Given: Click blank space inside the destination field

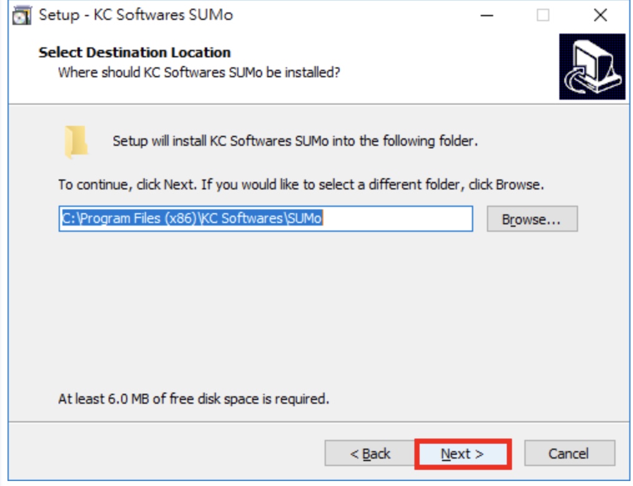Looking at the screenshot, I should tap(398, 219).
